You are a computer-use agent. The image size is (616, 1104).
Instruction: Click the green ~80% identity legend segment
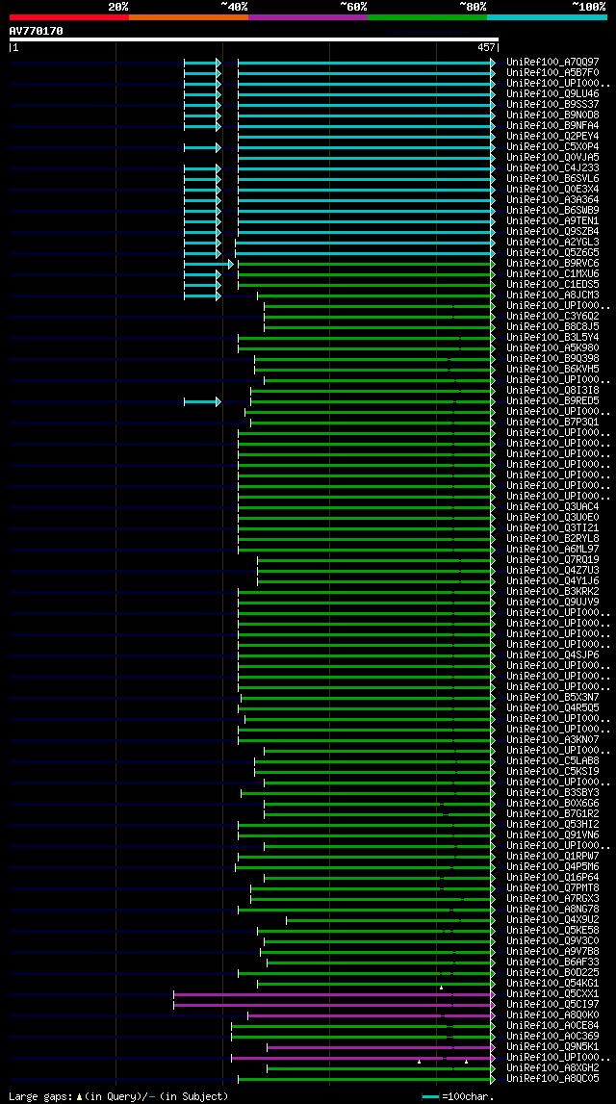(x=427, y=17)
